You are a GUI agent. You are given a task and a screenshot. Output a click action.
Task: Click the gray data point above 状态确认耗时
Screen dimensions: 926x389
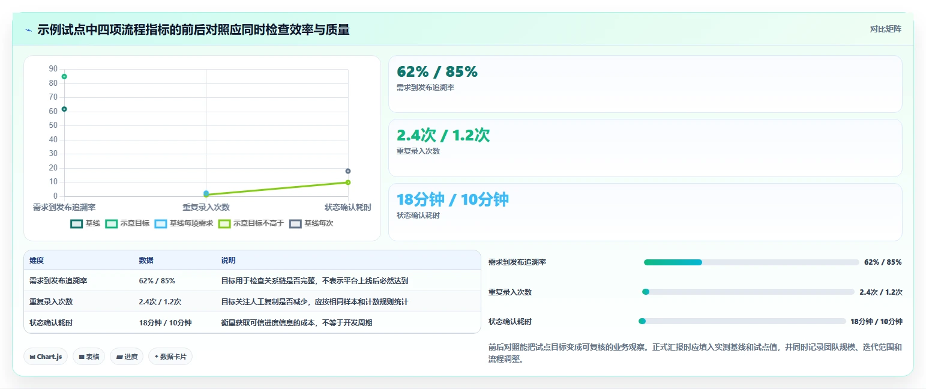pyautogui.click(x=348, y=171)
